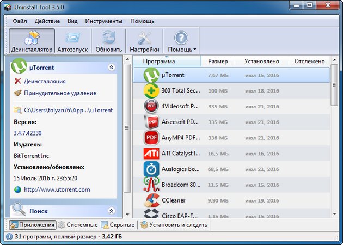Collapse the µTorrent details panel
Screen dimensions: 343x245
pyautogui.click(x=112, y=68)
